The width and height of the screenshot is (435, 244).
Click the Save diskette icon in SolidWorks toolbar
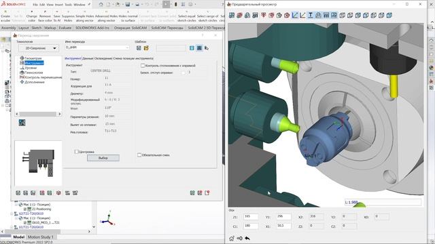[x=127, y=5]
